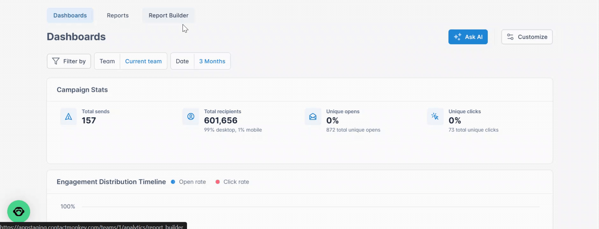Image resolution: width=599 pixels, height=229 pixels.
Task: Switch to the Reports tab
Action: (x=118, y=15)
